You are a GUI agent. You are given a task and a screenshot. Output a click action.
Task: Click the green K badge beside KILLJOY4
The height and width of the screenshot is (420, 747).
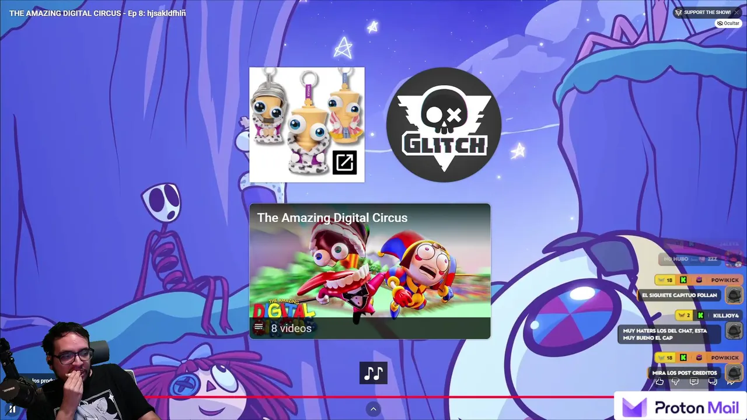coord(700,316)
